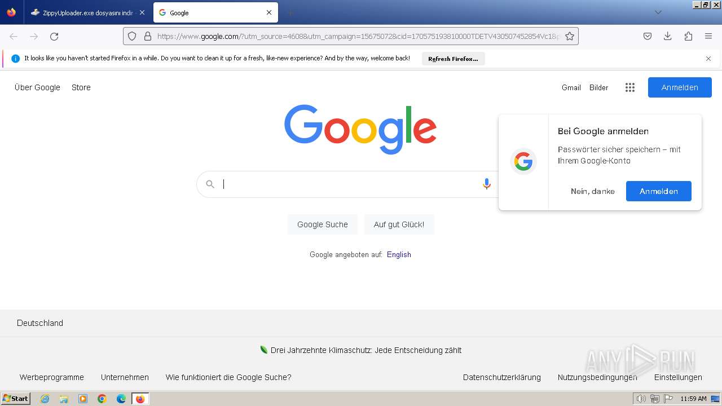Click the site security padlock icon
The height and width of the screenshot is (406, 722).
coord(148,36)
